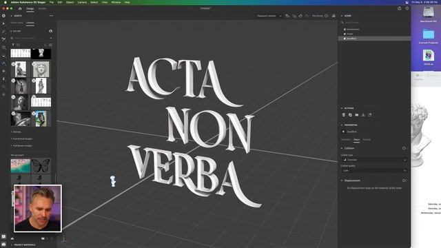Viewport: 441px width, 248px height.
Task: Open the Help menu
Action: pyautogui.click(x=127, y=2)
